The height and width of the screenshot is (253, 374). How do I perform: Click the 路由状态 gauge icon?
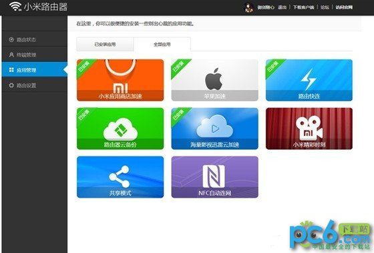click(11, 39)
